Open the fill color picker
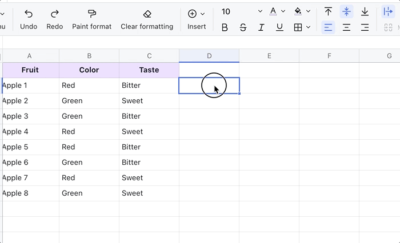Viewport: 400px width, 243px height. tap(302, 11)
